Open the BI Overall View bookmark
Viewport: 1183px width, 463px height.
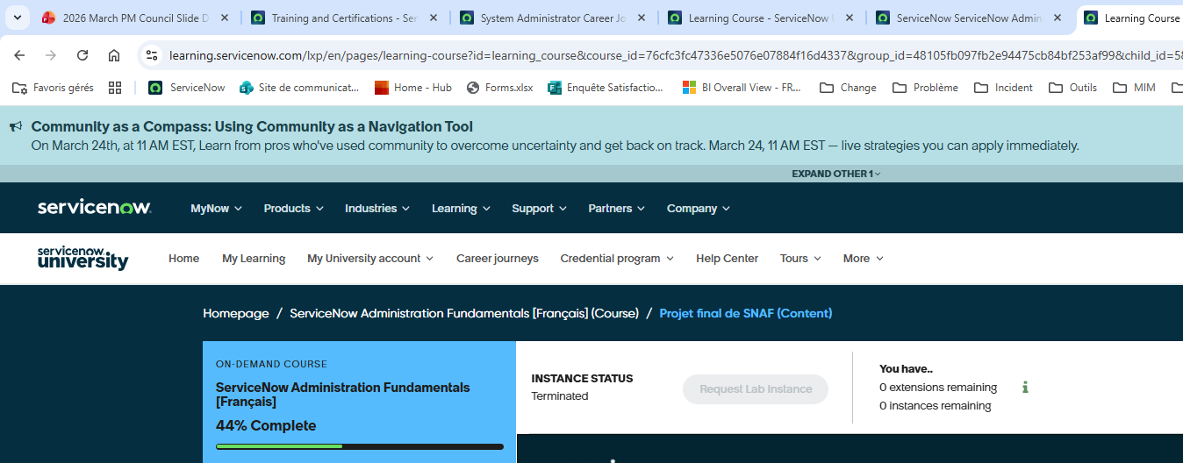[742, 88]
